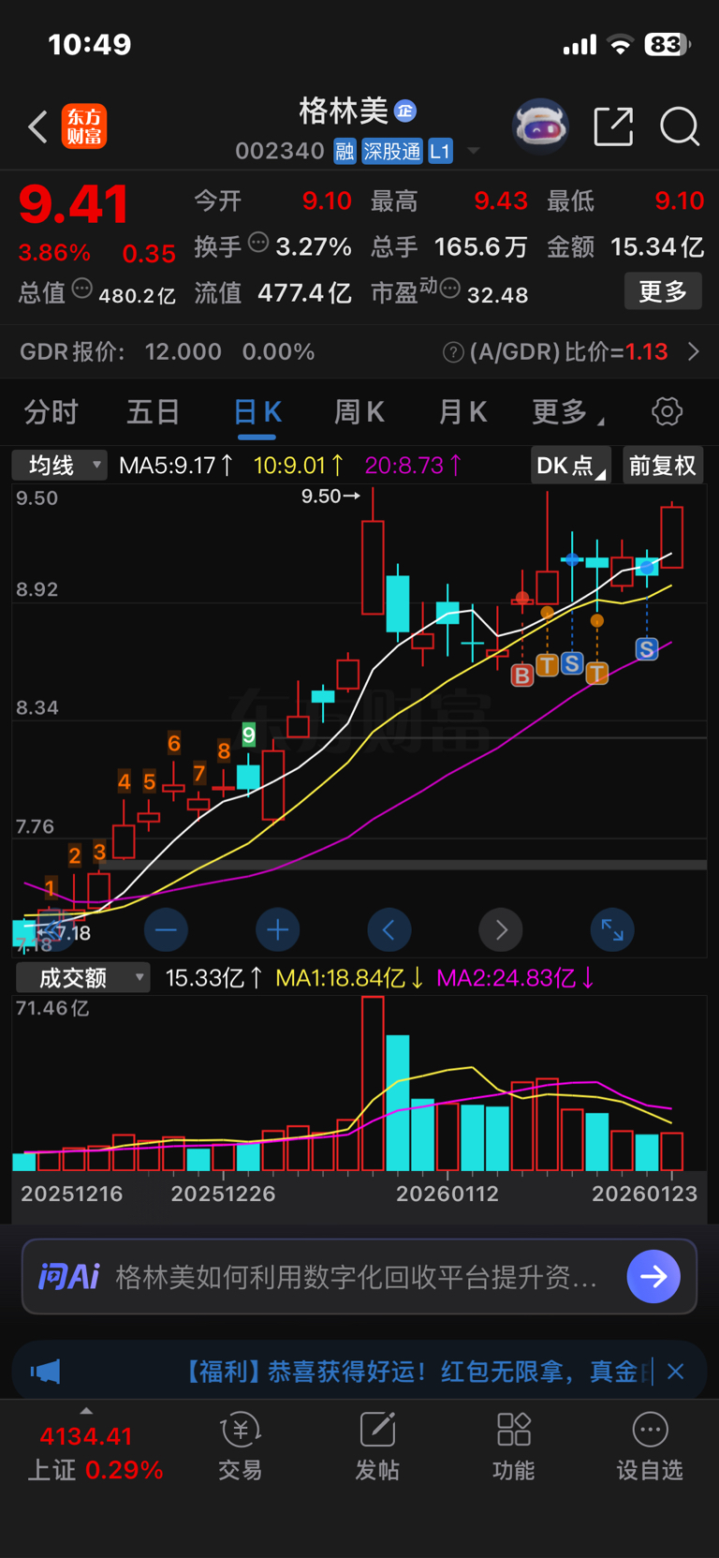Switch to 五日 tab
The image size is (719, 1558).
click(154, 412)
